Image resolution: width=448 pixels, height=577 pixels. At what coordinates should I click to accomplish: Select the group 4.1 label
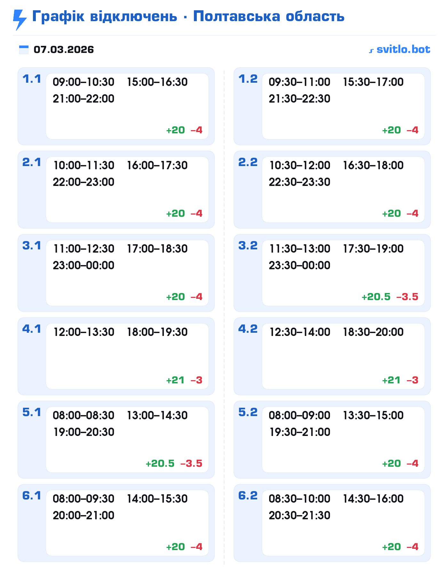[32, 329]
